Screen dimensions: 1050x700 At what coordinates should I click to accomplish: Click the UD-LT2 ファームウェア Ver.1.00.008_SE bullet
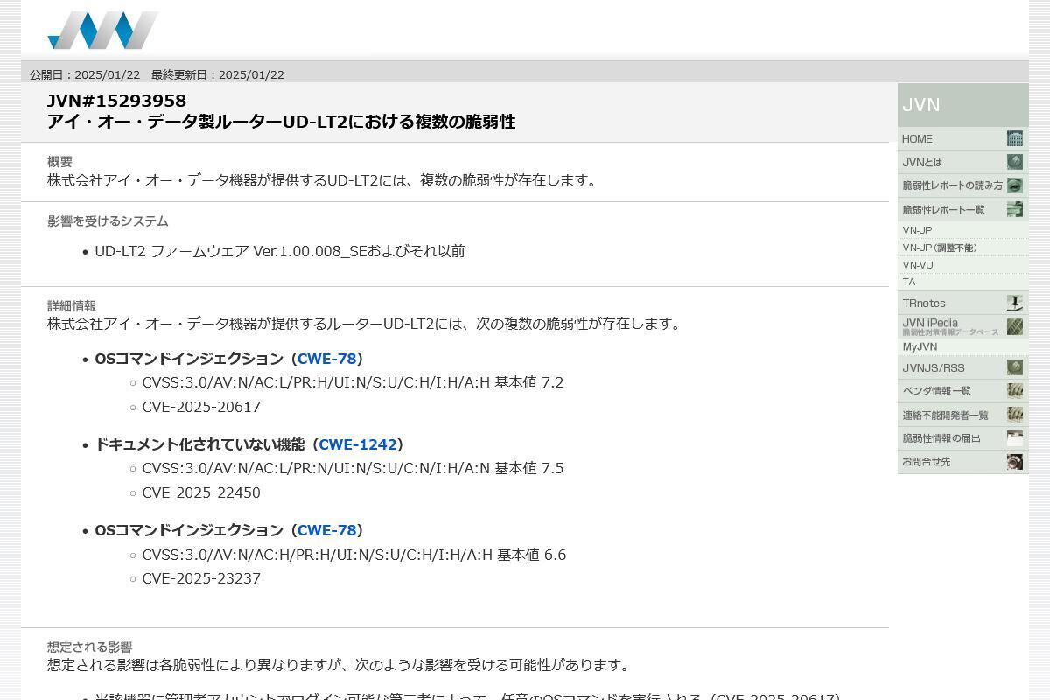[280, 251]
